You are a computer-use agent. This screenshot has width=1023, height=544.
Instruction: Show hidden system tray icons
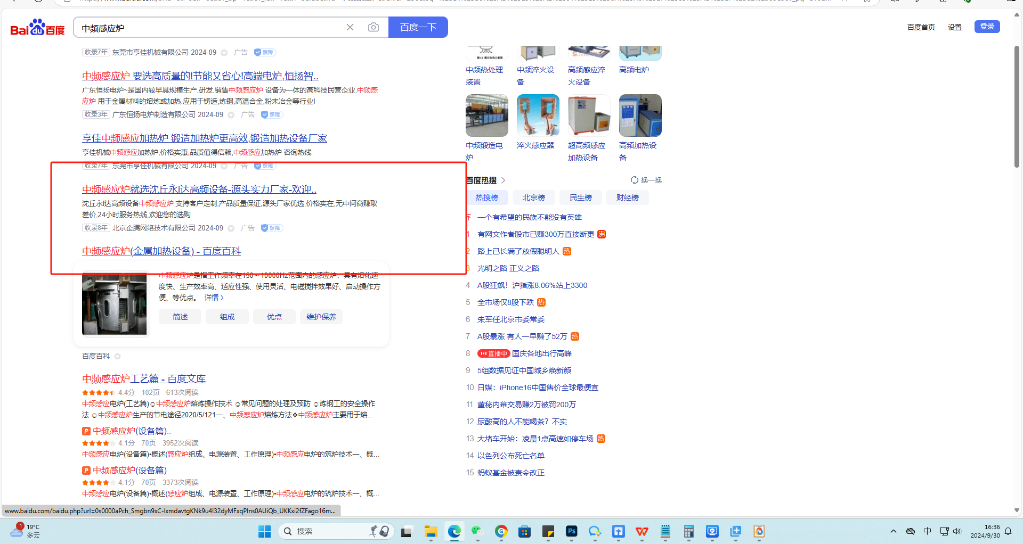[x=894, y=531]
